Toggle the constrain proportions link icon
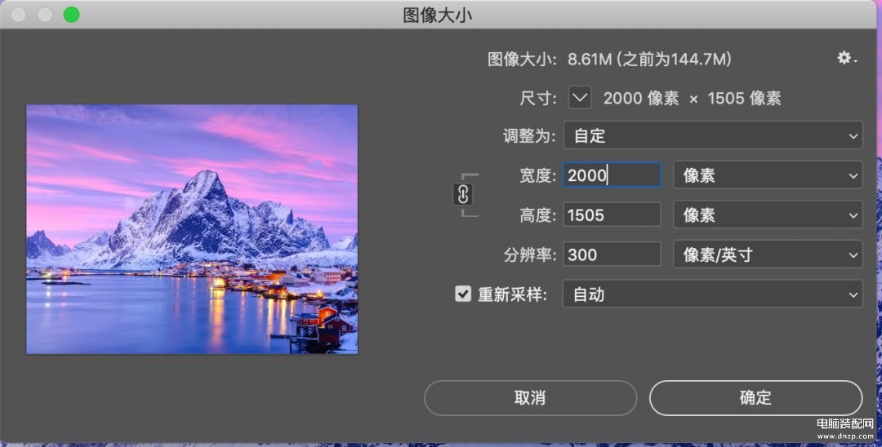The image size is (882, 447). point(463,195)
